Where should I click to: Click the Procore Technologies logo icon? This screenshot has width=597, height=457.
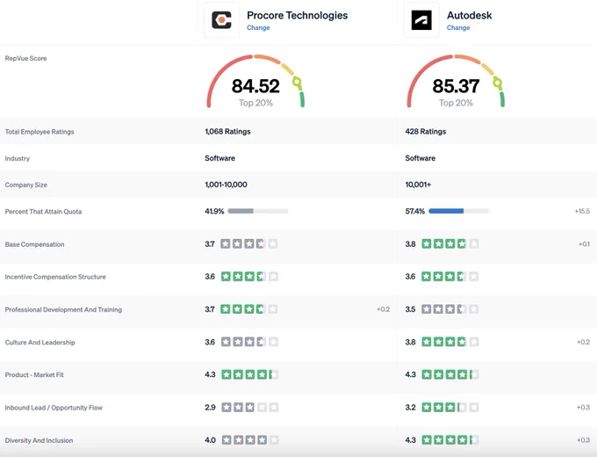[221, 20]
